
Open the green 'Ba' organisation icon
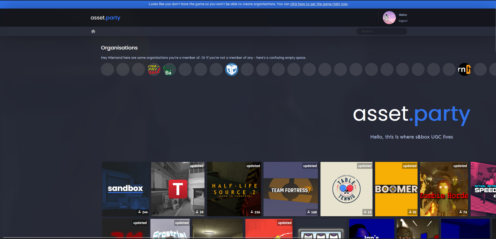[x=170, y=69]
